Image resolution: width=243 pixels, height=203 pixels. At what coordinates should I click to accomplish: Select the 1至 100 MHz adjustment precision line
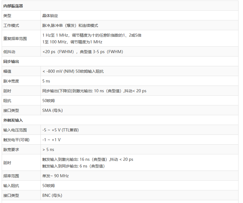point(72,42)
